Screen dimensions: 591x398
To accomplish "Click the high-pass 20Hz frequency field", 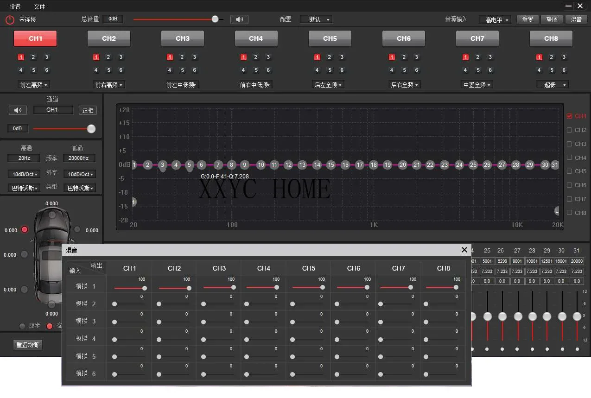I will click(x=23, y=158).
